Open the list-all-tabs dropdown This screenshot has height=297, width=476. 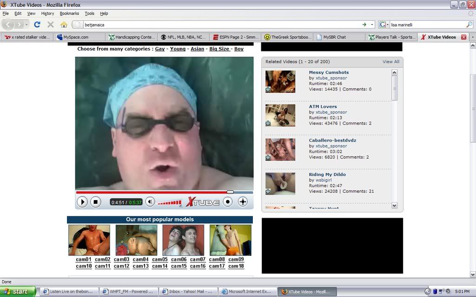point(473,37)
